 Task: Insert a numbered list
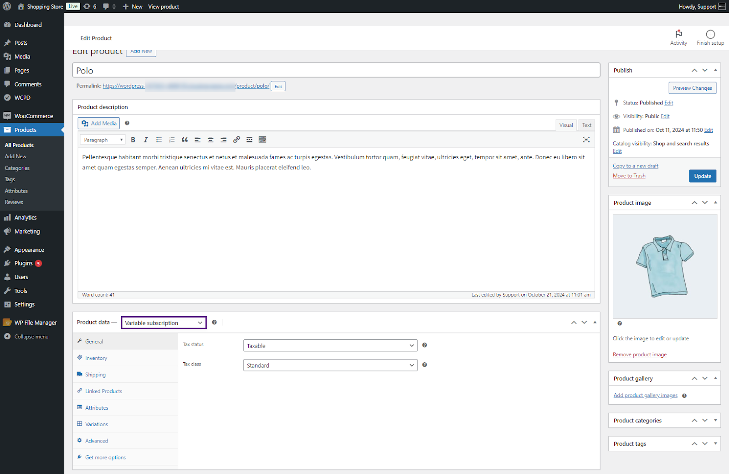coord(172,140)
